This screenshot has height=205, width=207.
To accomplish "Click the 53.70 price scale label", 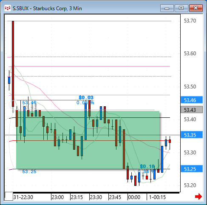I will tap(190, 21).
